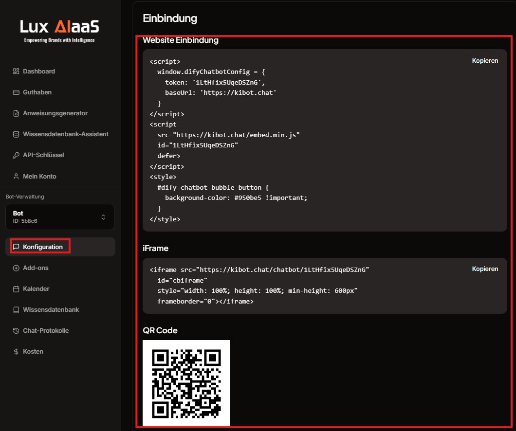Click the QR code image
Viewport: 516px width, 431px height.
point(186,383)
